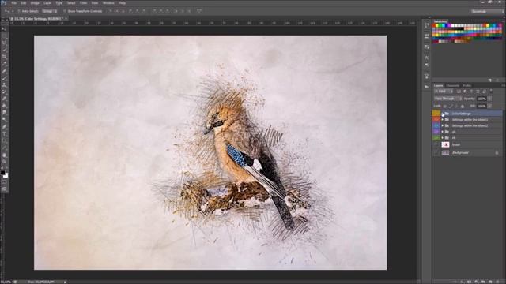This screenshot has height=284, width=506.
Task: Open the Pass Through blend mode dropdown
Action: pos(448,99)
